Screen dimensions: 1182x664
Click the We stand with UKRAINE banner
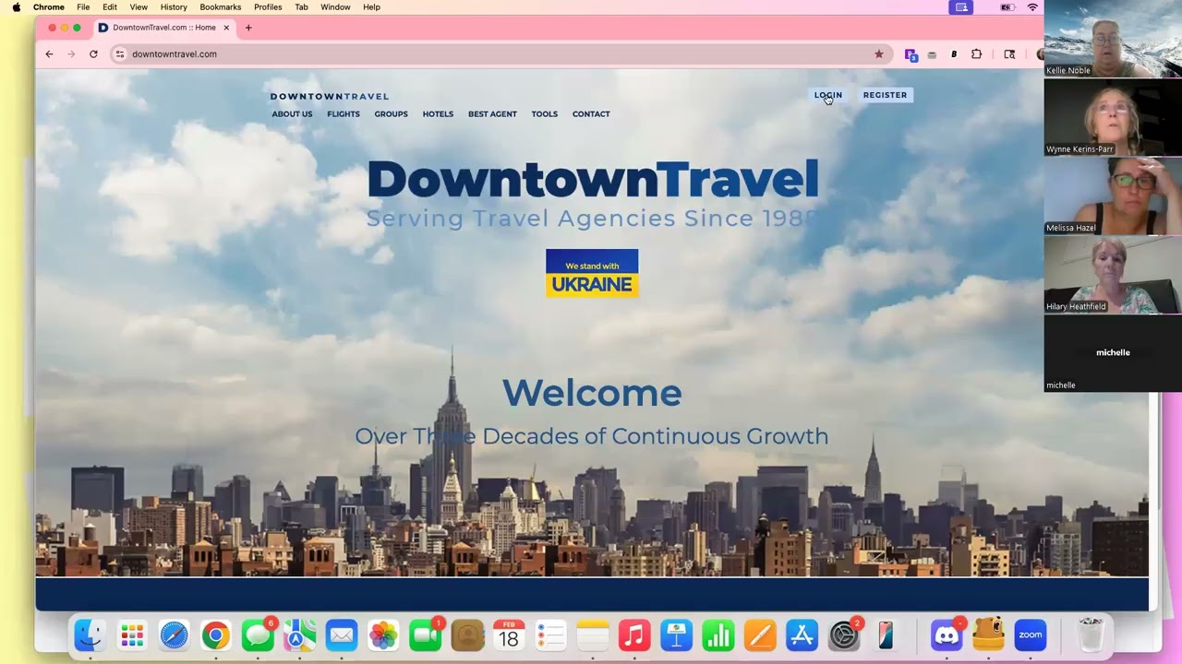[x=592, y=273]
